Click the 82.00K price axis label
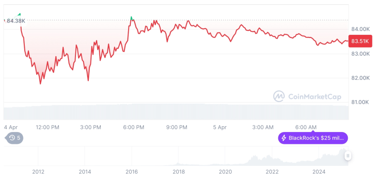 pos(360,78)
